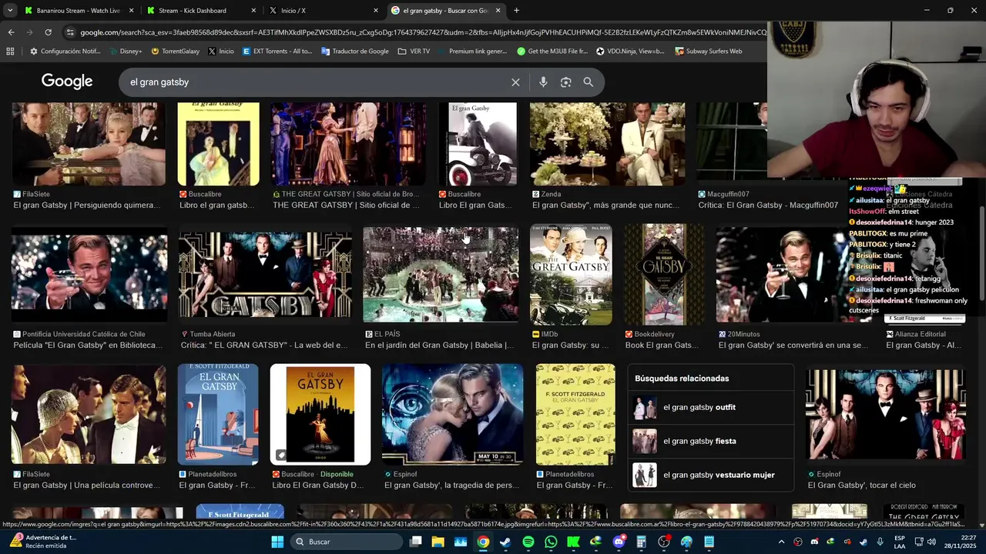Open the blue Planetadelibros El Gran Gatsby cover
The width and height of the screenshot is (986, 554).
[218, 414]
